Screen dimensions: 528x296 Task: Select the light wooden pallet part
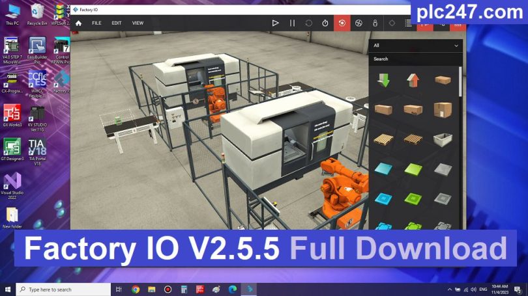coord(383,139)
